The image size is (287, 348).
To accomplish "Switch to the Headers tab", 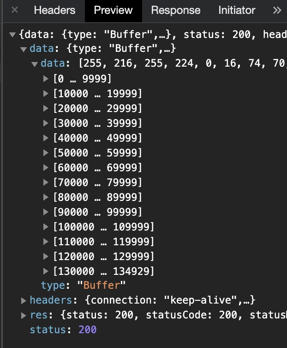I will tap(54, 10).
